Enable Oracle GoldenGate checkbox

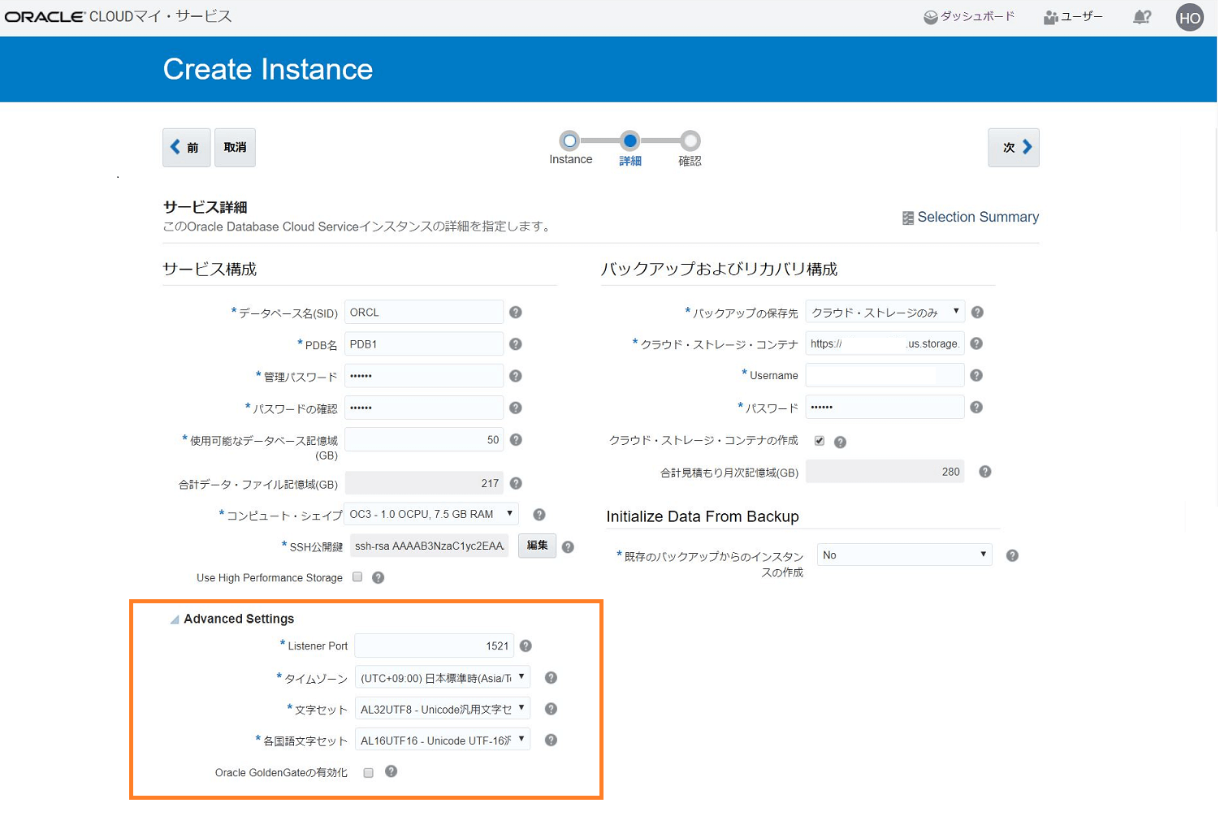[368, 772]
